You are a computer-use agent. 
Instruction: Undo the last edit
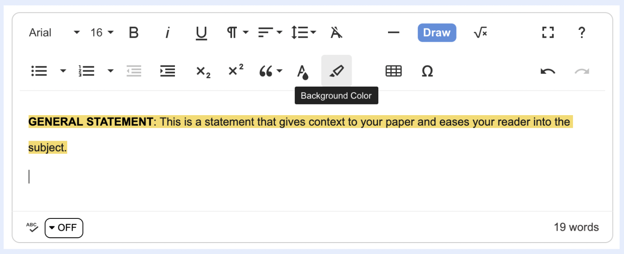[x=548, y=71]
